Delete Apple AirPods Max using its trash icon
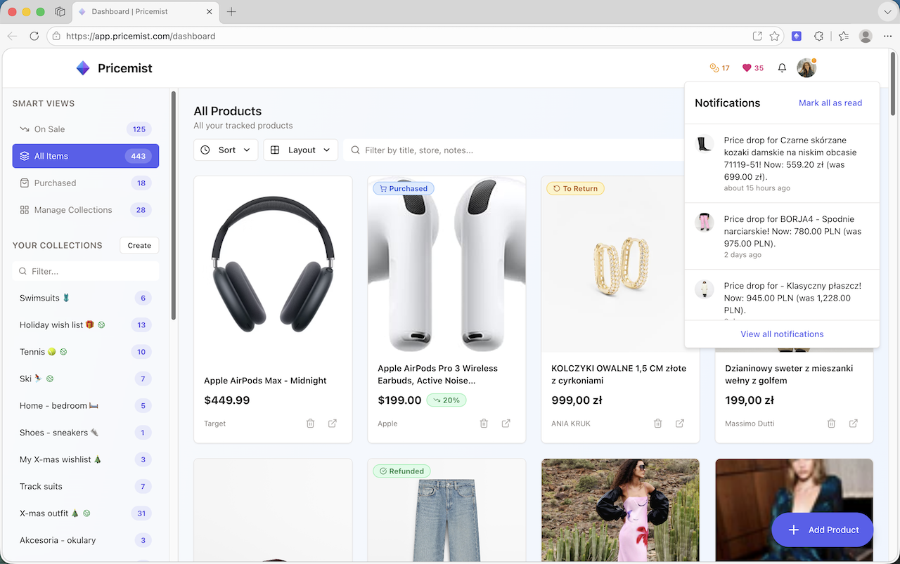900x564 pixels. click(310, 424)
